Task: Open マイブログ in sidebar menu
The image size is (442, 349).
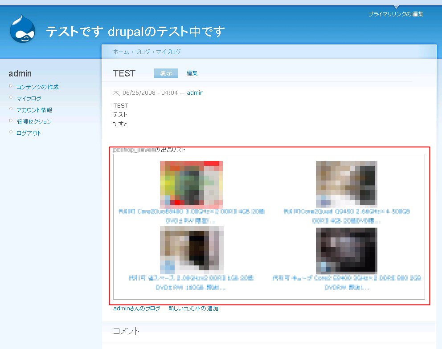Action: coord(29,98)
